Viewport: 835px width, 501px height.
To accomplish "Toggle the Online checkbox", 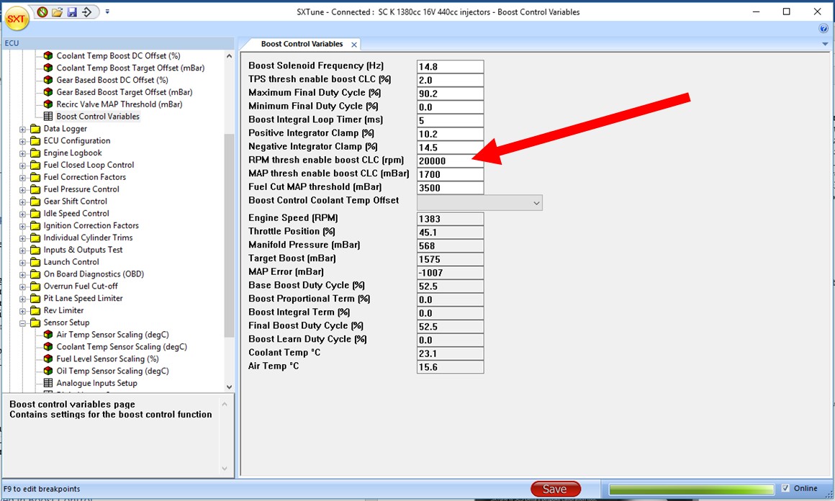I will [x=785, y=489].
